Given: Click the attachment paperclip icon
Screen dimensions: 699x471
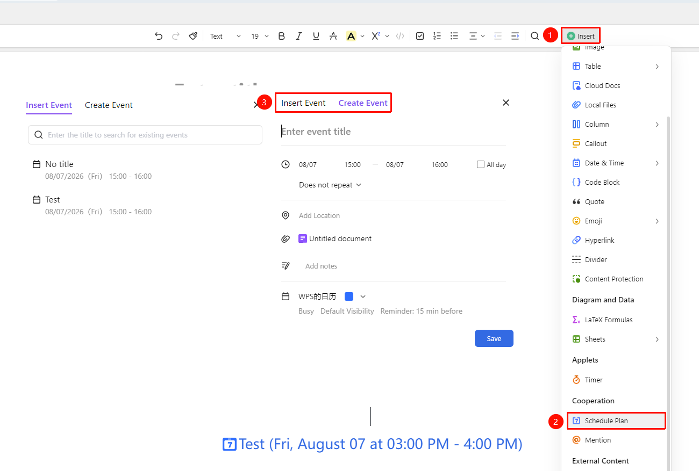Looking at the screenshot, I should coord(286,239).
